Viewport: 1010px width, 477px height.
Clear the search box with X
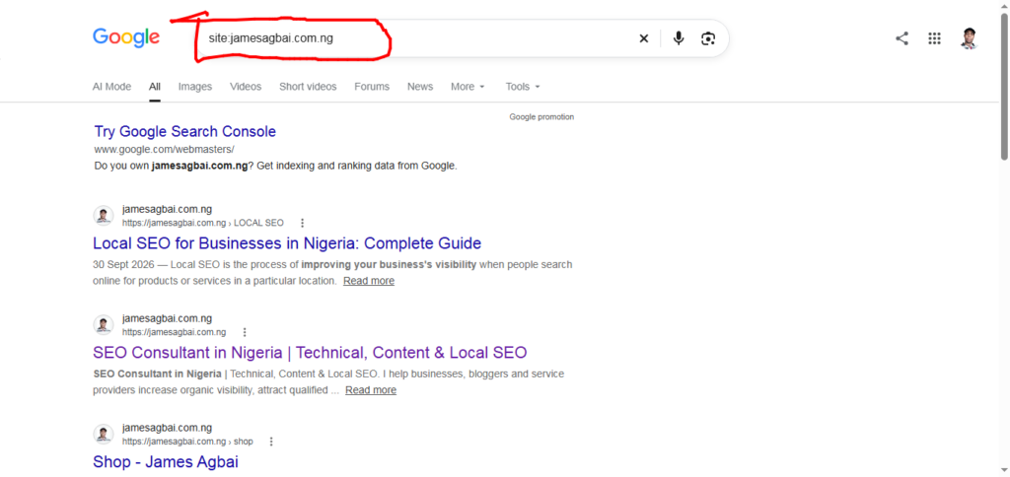(643, 38)
